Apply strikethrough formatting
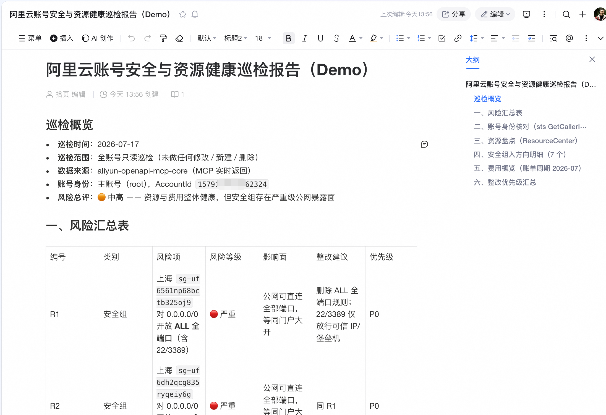606x415 pixels. (x=336, y=38)
